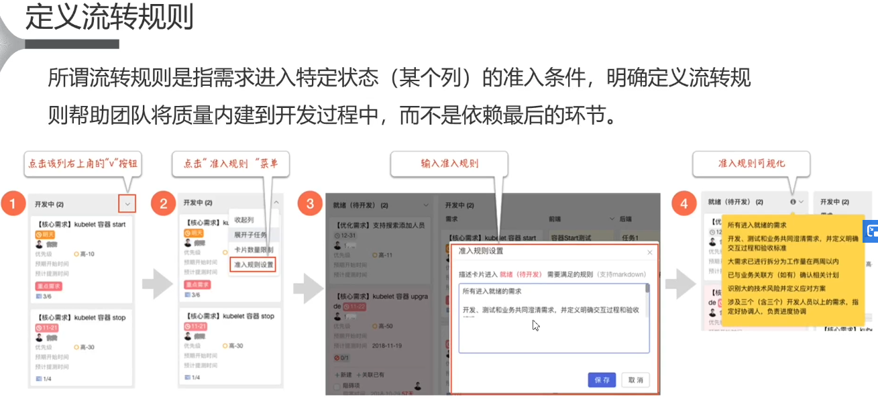Click the 12-31 date tag on the search card
878x405 pixels.
(x=345, y=236)
